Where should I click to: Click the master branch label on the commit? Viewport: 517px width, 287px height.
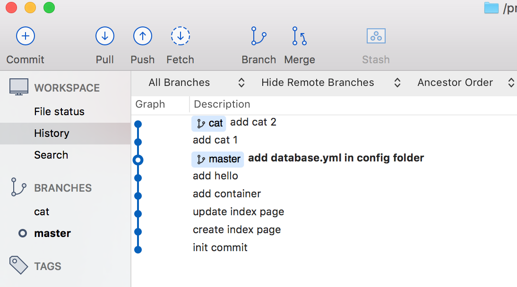(x=217, y=159)
